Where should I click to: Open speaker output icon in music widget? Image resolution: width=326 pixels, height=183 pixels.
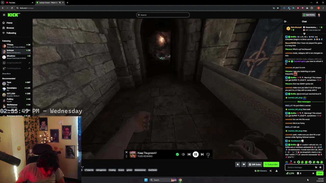[183, 154]
